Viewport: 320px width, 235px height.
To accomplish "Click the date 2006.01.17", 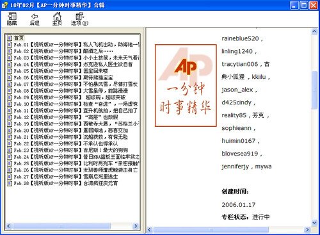I will click(239, 205).
